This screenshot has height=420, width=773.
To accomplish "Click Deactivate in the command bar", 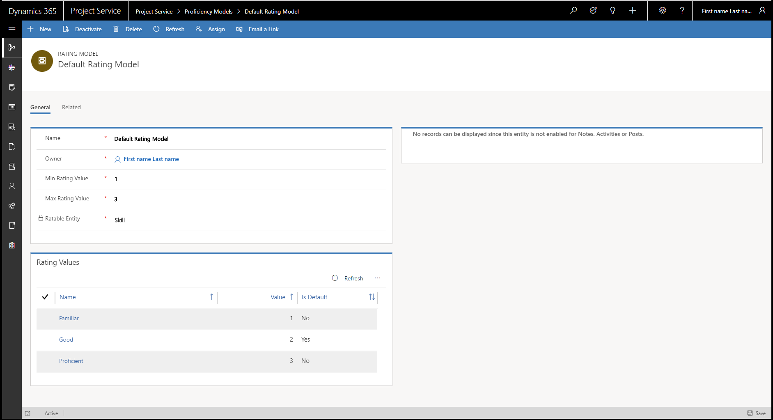I will pyautogui.click(x=82, y=29).
